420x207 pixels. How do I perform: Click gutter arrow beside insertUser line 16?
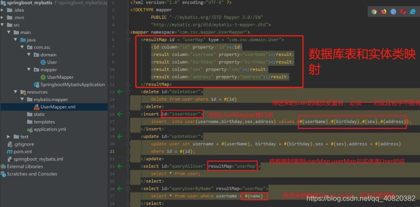[x=120, y=114]
